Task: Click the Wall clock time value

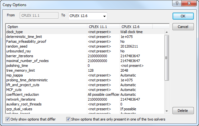Action: click(131, 32)
